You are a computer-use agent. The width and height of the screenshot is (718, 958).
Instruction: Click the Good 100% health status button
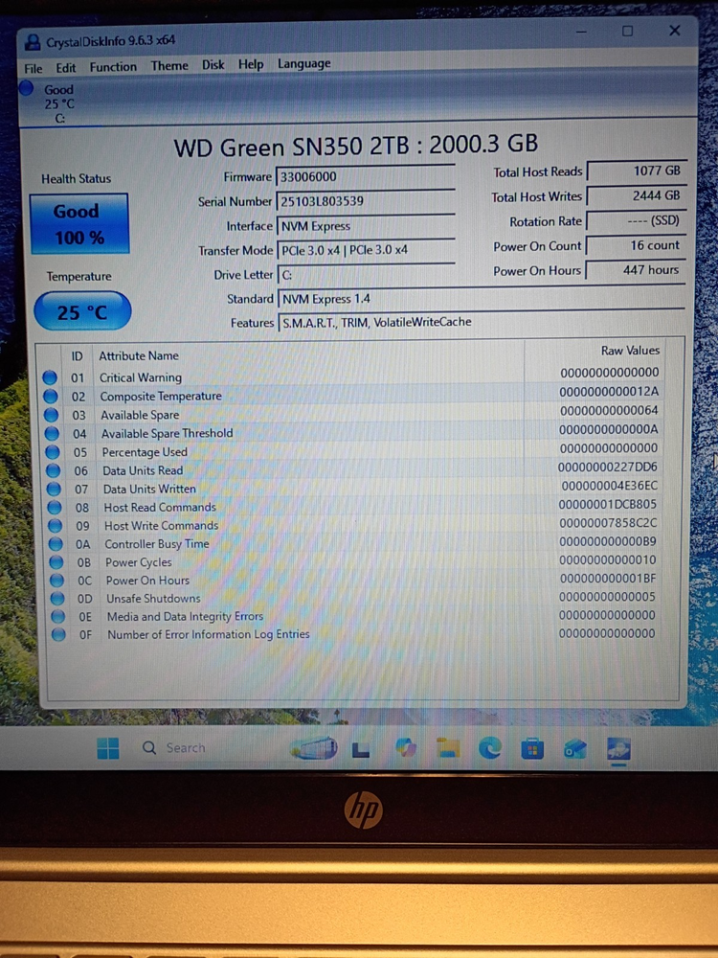[78, 223]
